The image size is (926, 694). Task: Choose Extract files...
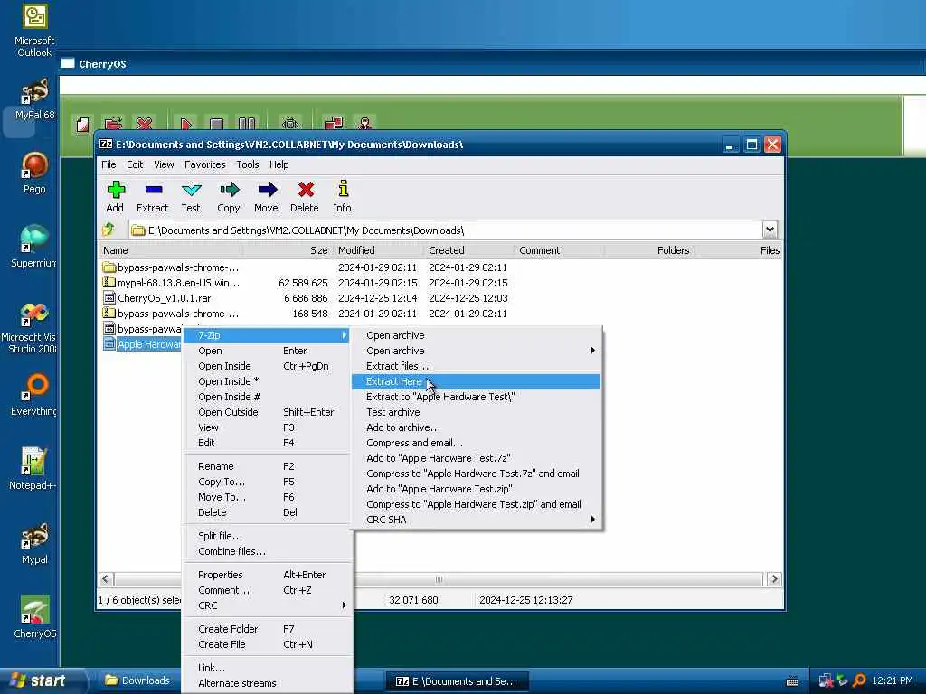476,367
